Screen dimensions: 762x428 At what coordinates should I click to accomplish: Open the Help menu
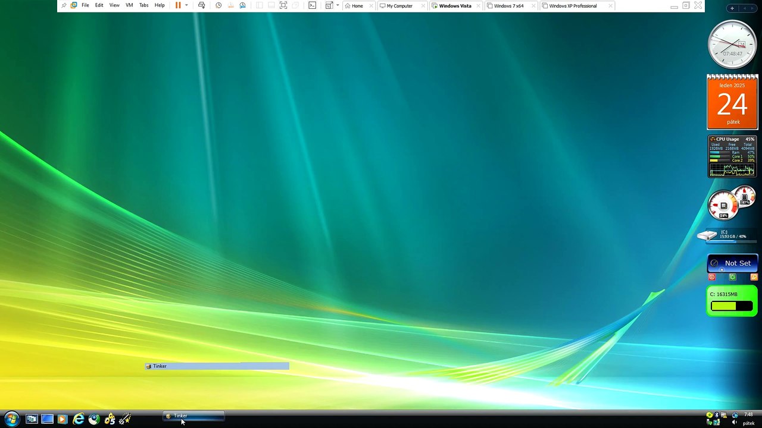coord(160,5)
